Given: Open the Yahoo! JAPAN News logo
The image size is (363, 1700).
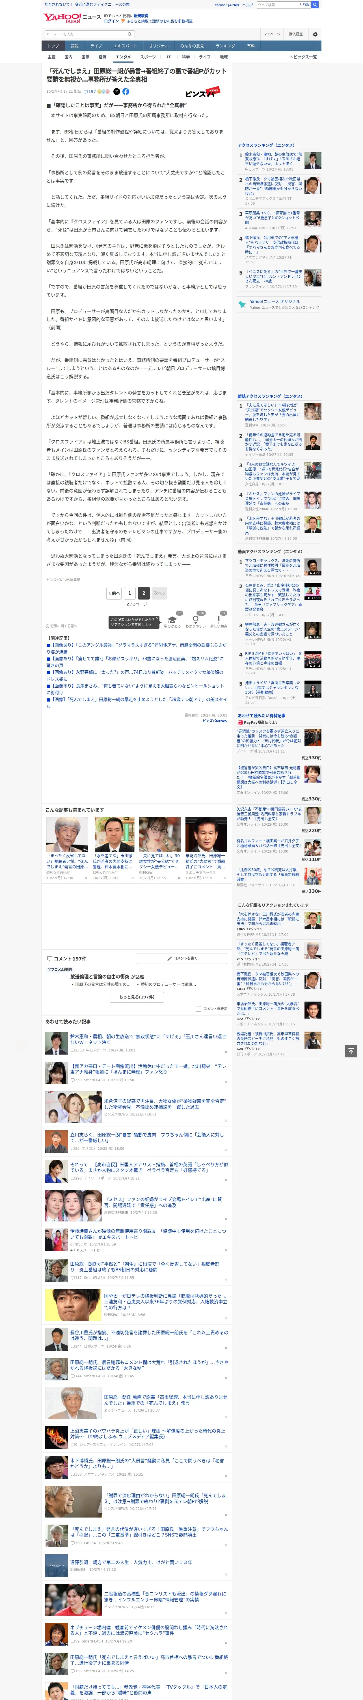Looking at the screenshot, I should pos(72,18).
